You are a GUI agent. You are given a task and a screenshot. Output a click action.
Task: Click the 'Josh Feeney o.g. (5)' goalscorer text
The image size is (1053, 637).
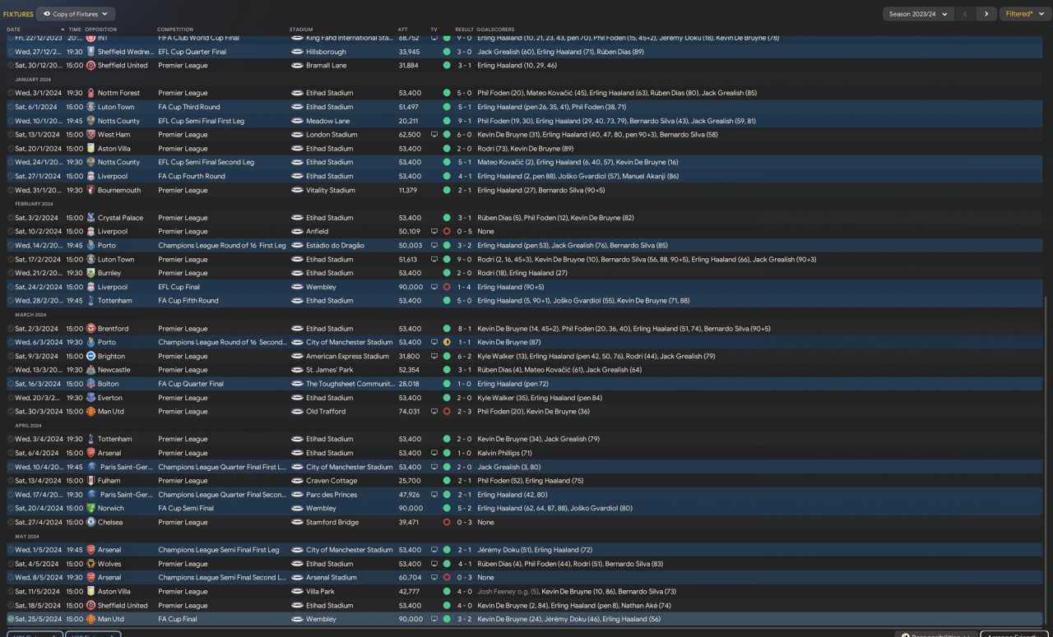pyautogui.click(x=508, y=592)
